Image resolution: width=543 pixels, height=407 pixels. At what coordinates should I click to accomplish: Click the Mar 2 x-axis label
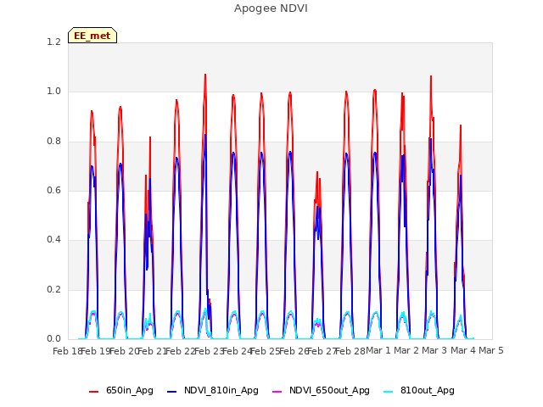tap(406, 350)
